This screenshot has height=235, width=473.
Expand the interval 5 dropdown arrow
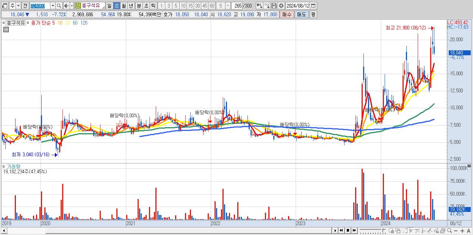pos(227,6)
